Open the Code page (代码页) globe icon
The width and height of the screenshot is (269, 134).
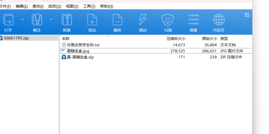coord(219,20)
